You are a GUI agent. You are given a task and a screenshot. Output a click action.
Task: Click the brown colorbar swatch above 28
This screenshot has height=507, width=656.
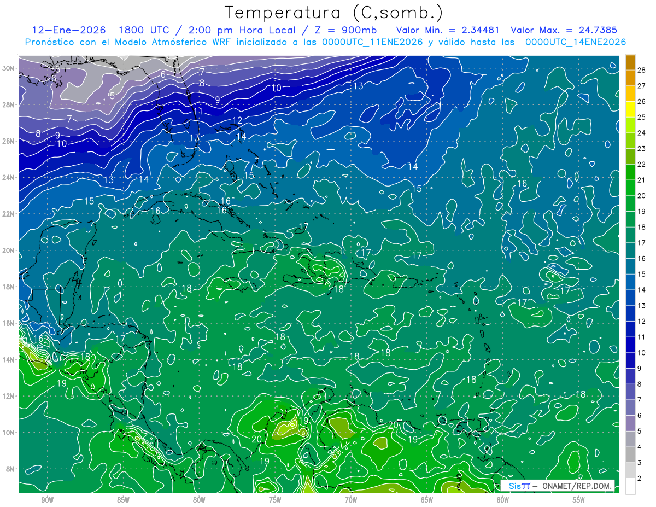[630, 62]
